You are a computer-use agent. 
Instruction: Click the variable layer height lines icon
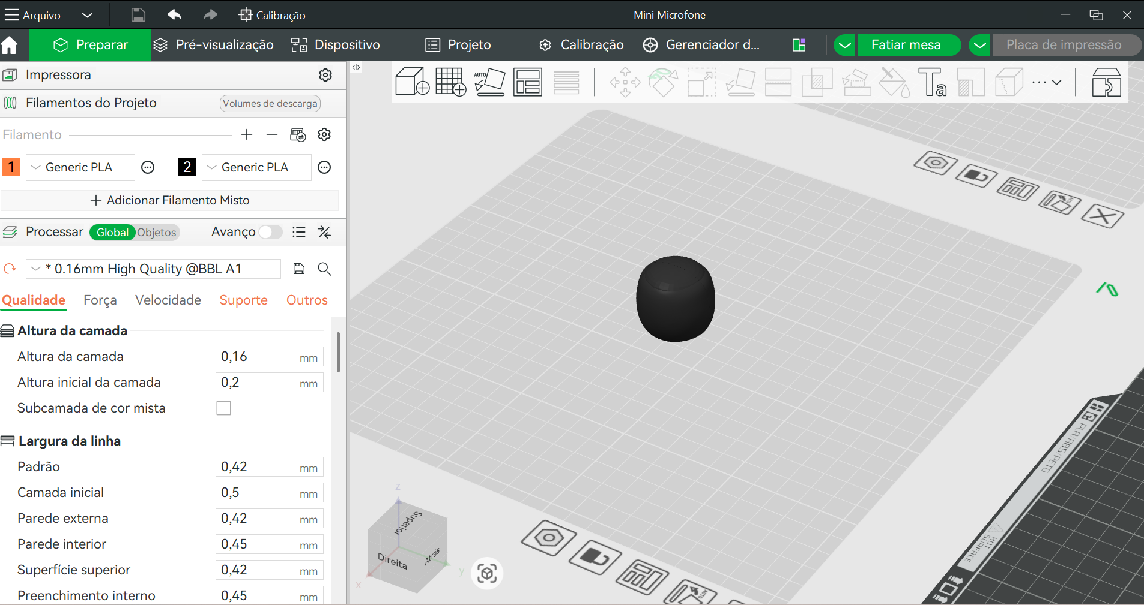[x=566, y=82]
